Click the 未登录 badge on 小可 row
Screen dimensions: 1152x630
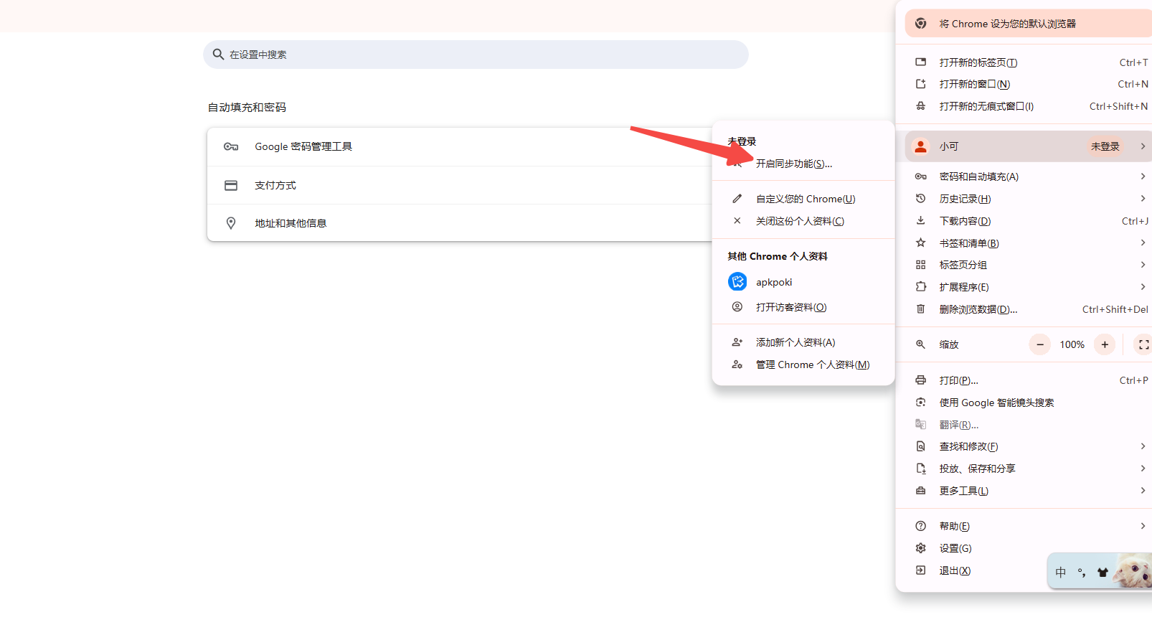click(1105, 146)
